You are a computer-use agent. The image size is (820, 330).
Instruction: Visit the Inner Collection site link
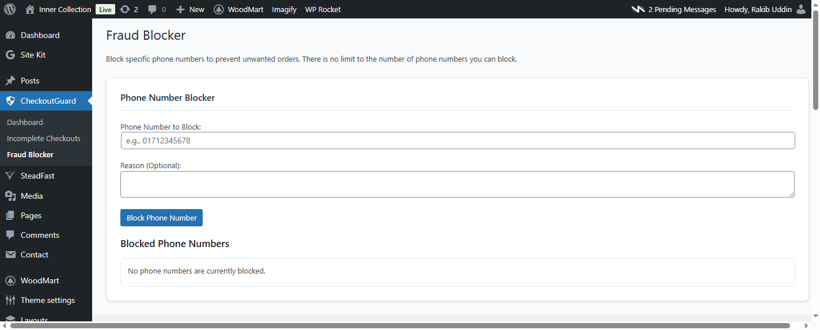click(64, 9)
